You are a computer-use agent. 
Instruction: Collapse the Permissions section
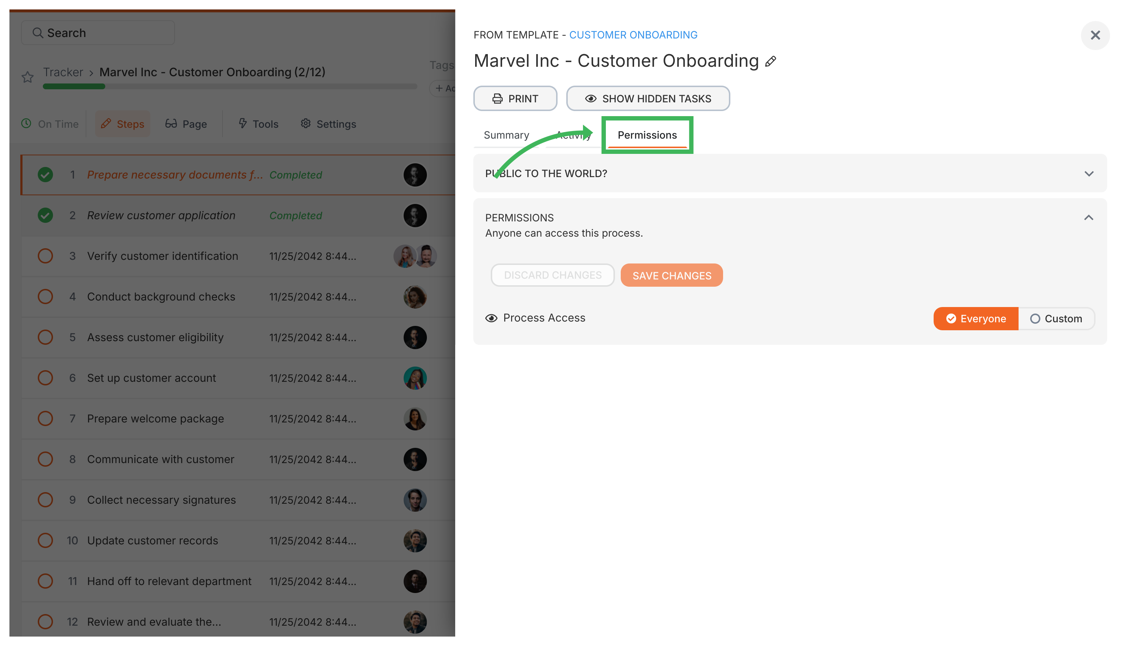[1089, 218]
